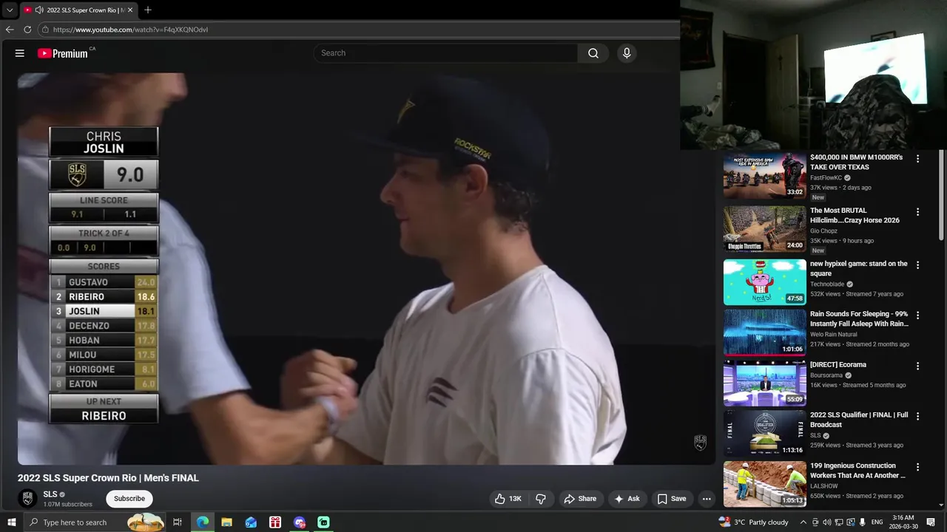Open the SLS channel avatar
This screenshot has height=532, width=947.
27,499
